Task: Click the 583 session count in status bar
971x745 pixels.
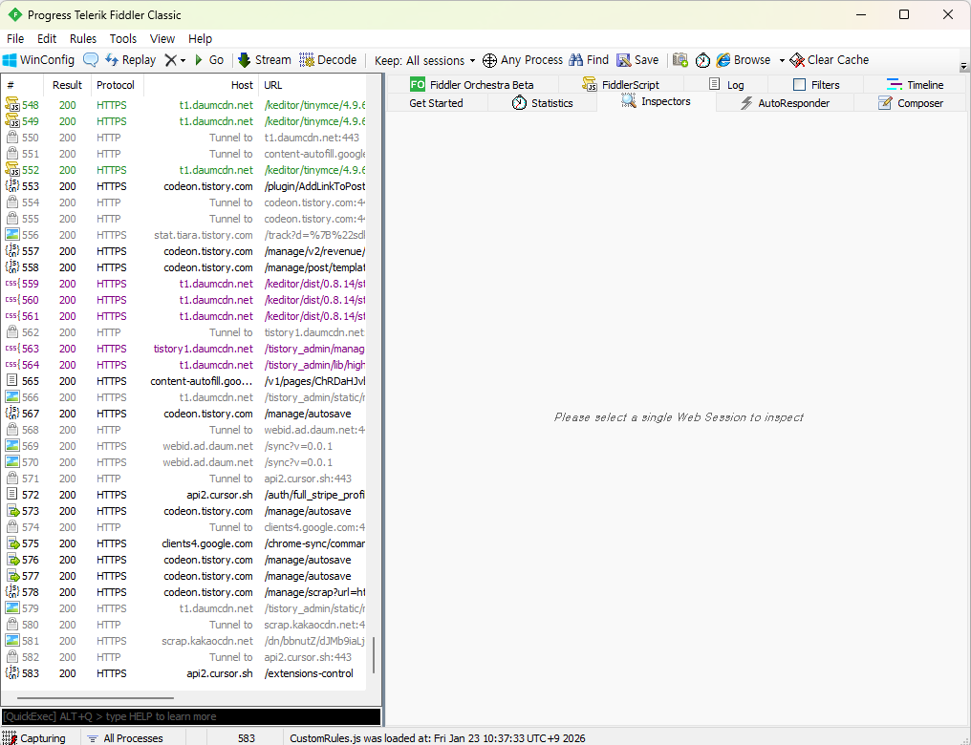Action: pos(246,737)
